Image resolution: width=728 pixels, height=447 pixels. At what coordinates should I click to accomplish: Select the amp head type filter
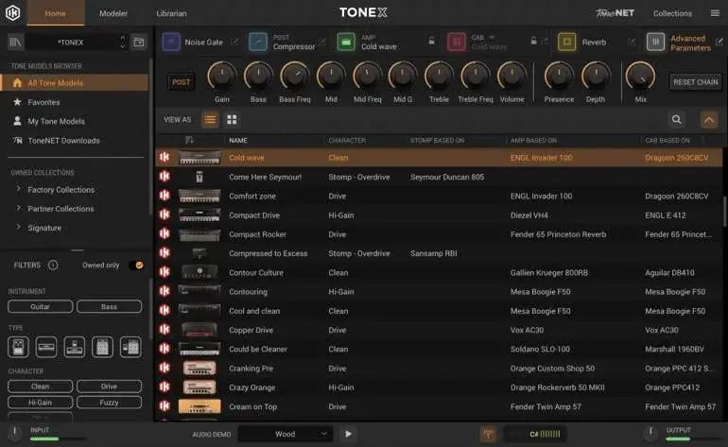(x=46, y=347)
